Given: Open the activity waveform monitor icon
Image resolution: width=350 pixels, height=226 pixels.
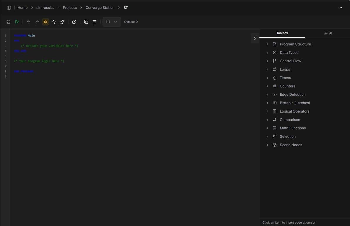Looking at the screenshot, I should [54, 22].
